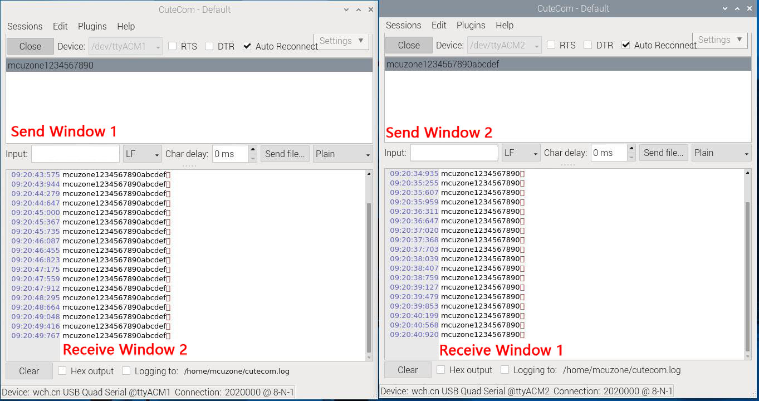759x401 pixels.
Task: Decrease Char delay in left window
Action: [x=253, y=158]
